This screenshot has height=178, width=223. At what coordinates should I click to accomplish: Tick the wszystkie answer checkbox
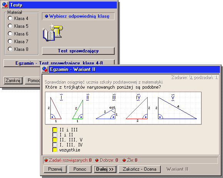click(x=55, y=150)
